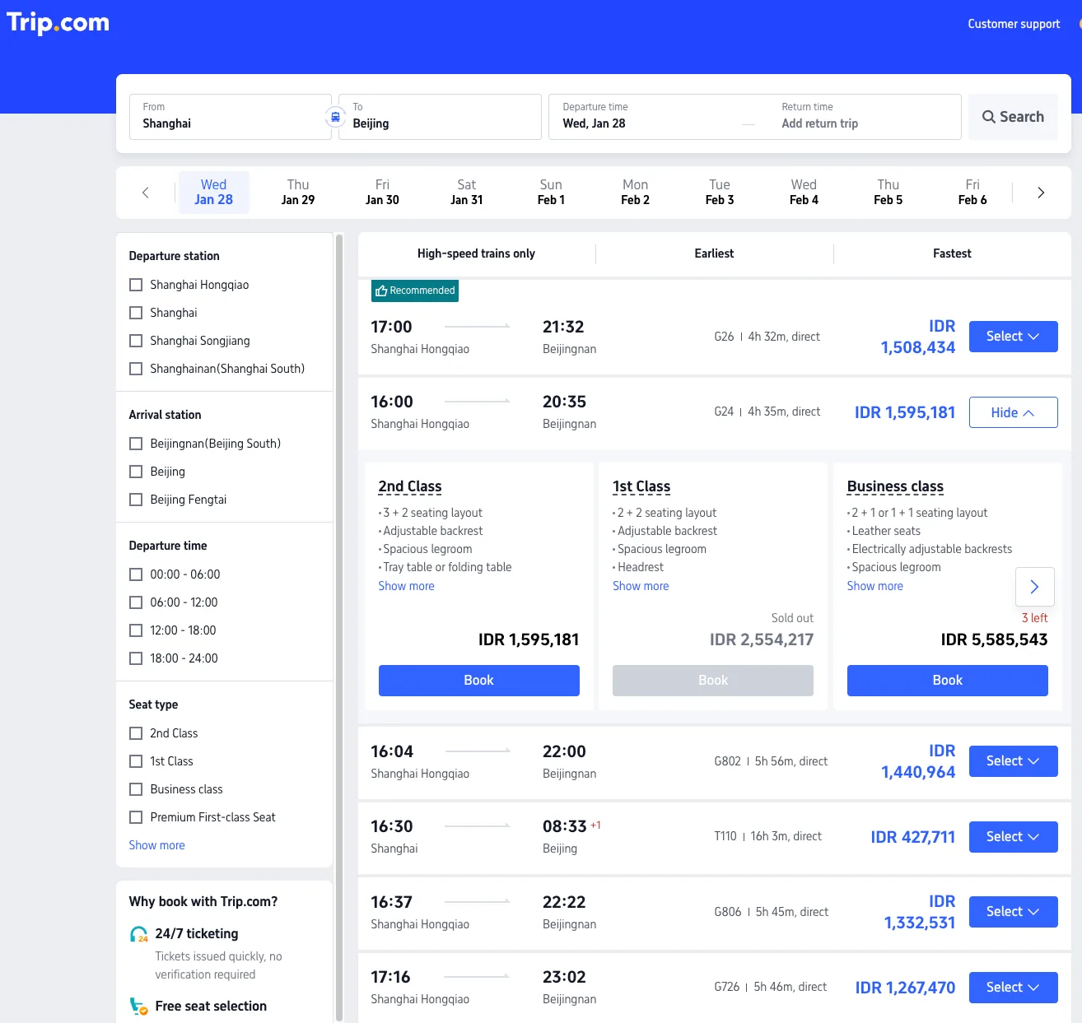Sort results by Fastest
This screenshot has height=1023, width=1082.
(x=952, y=253)
